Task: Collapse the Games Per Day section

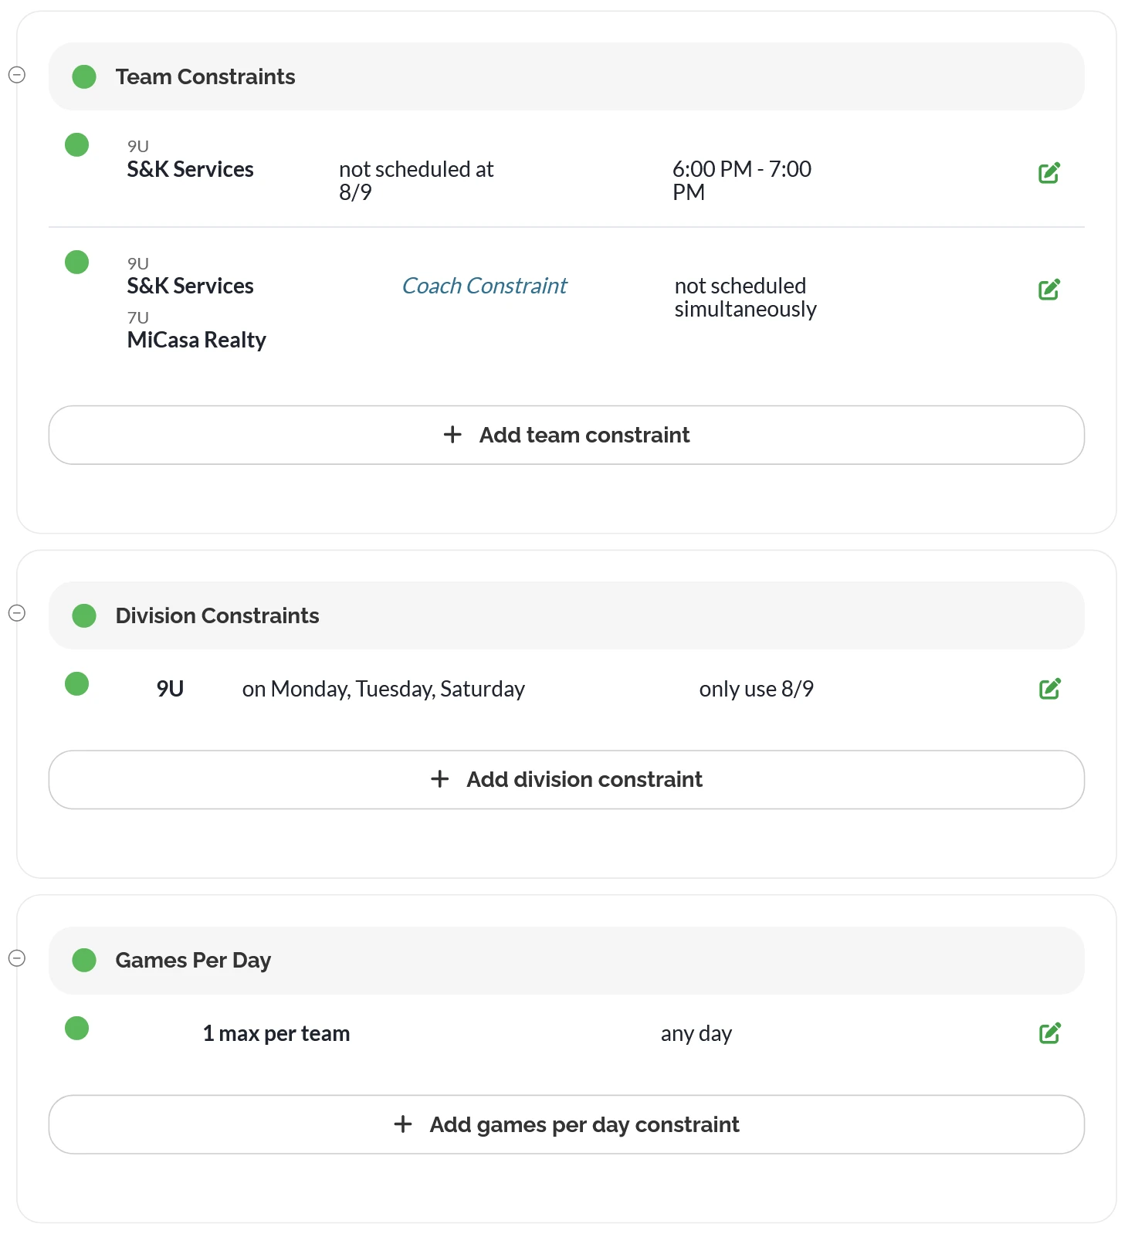Action: coord(17,958)
